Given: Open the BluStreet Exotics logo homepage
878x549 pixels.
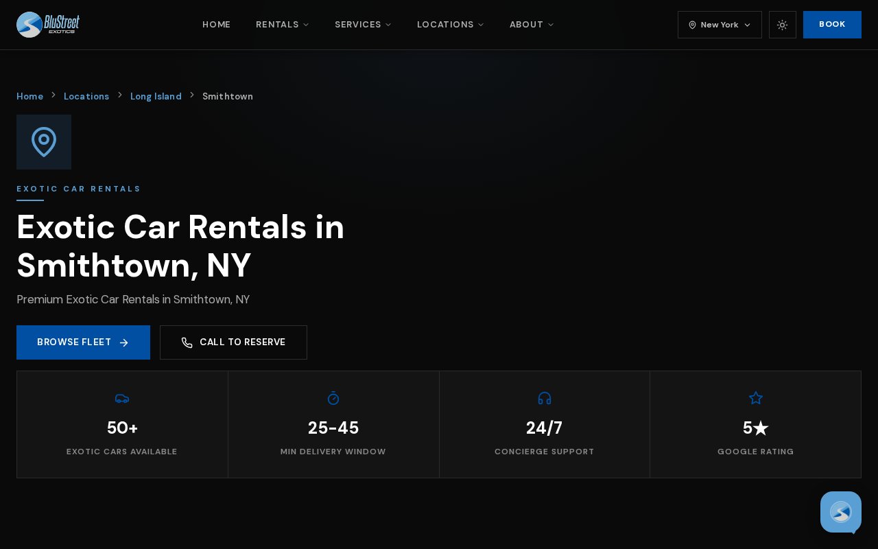Looking at the screenshot, I should point(48,25).
